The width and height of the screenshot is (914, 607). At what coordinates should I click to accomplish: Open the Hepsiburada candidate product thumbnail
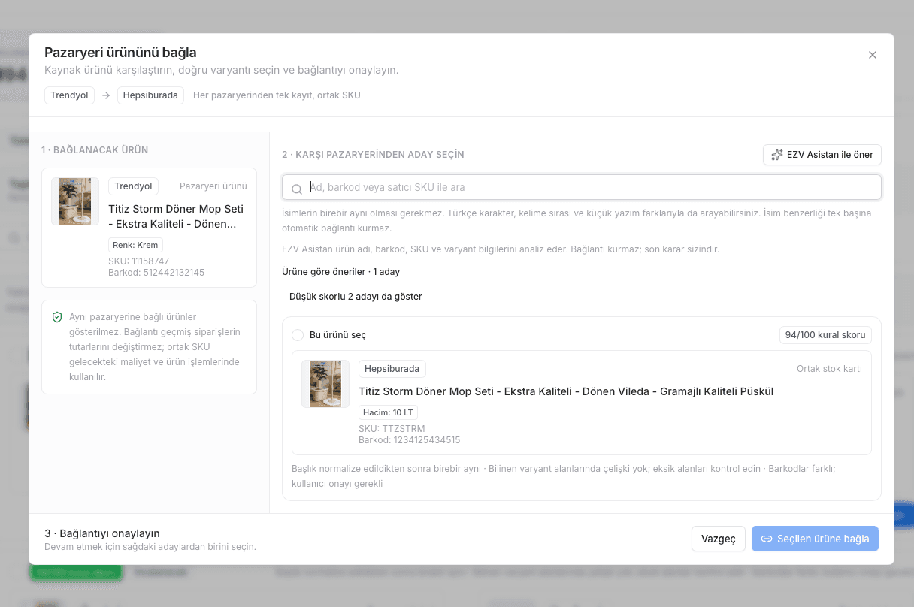click(x=325, y=384)
